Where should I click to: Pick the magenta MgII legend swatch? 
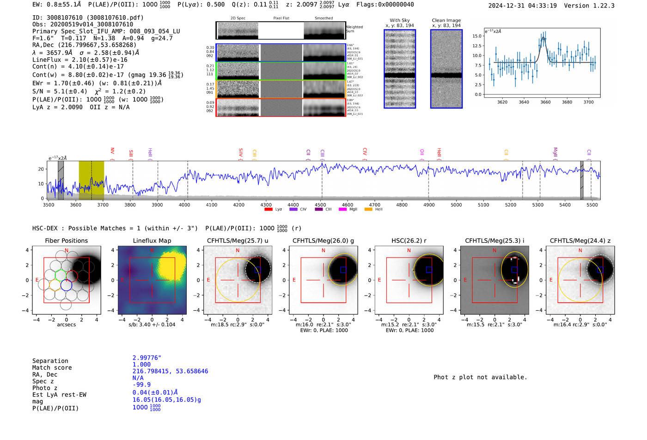pos(342,210)
